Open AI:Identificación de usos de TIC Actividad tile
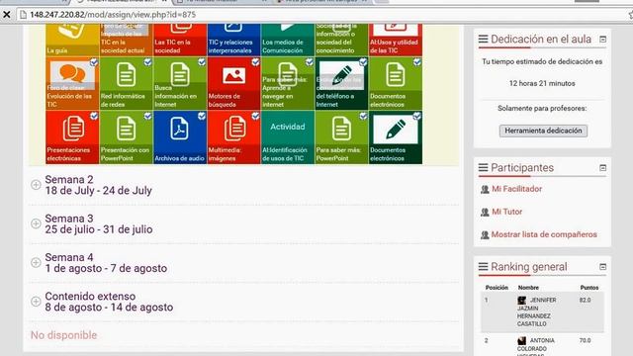The height and width of the screenshot is (356, 633). pos(288,137)
